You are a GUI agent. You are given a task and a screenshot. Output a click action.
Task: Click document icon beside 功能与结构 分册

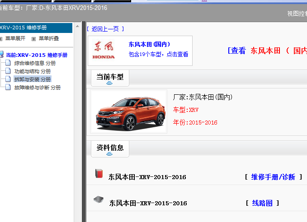point(8,71)
